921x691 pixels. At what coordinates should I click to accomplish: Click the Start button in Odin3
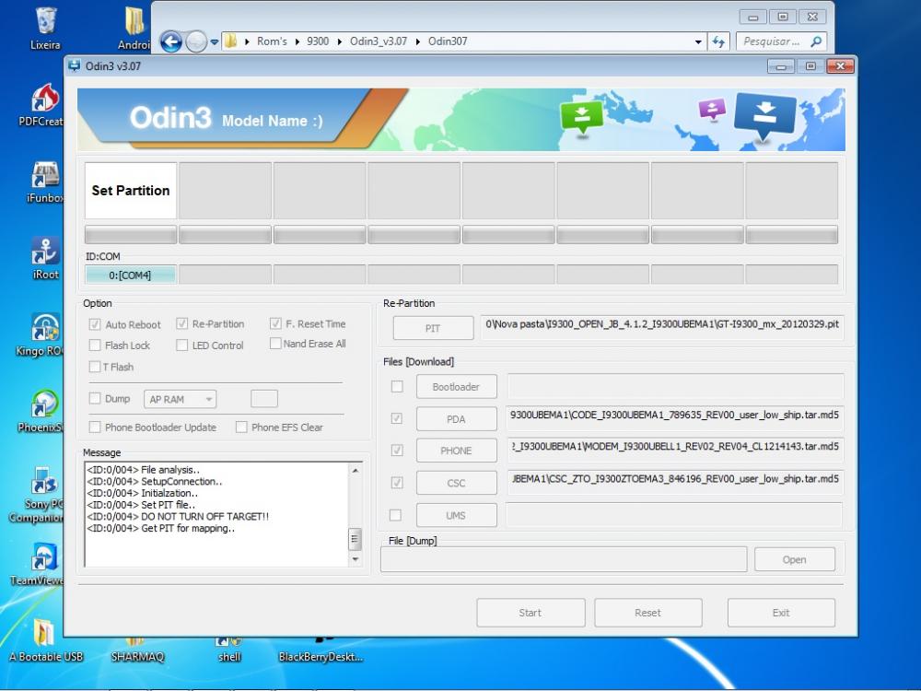530,613
